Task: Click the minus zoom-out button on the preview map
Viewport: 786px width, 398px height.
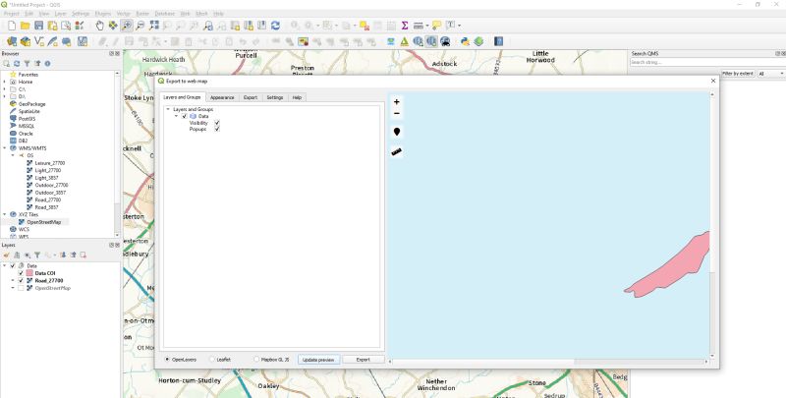Action: click(397, 113)
